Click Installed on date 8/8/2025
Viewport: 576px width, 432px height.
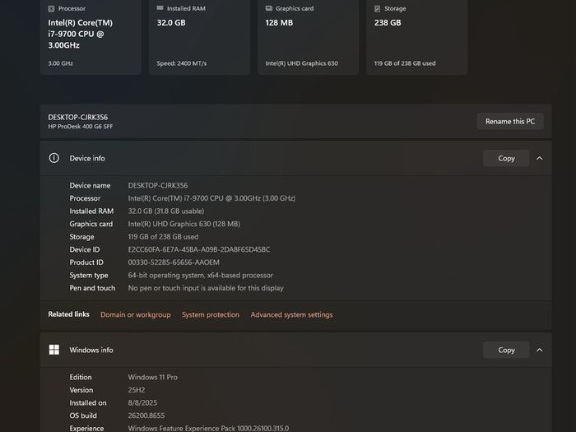(x=142, y=403)
